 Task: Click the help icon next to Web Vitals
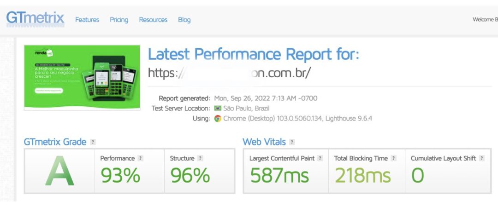click(x=292, y=142)
